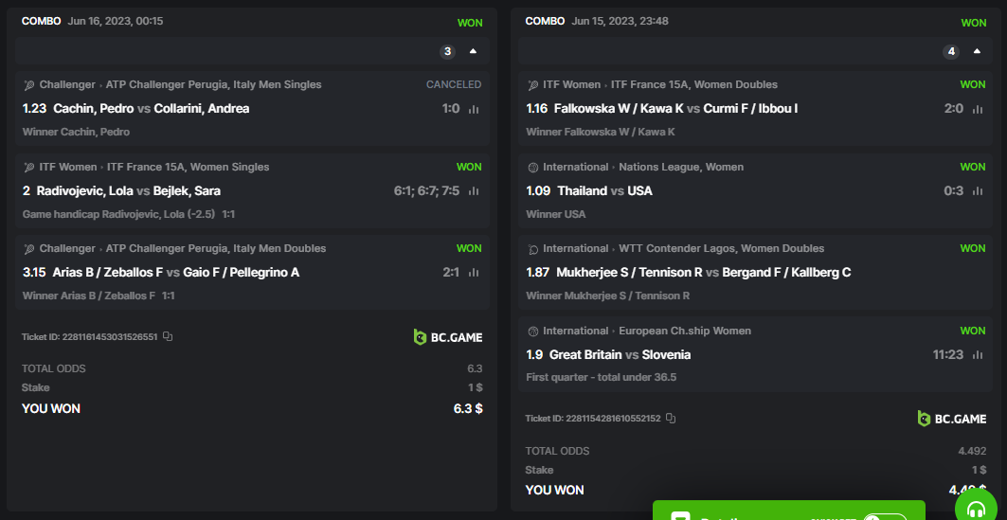Open ATP Challenger Perugia Men Singles league
Screen dimensions: 1007x520
coord(213,84)
